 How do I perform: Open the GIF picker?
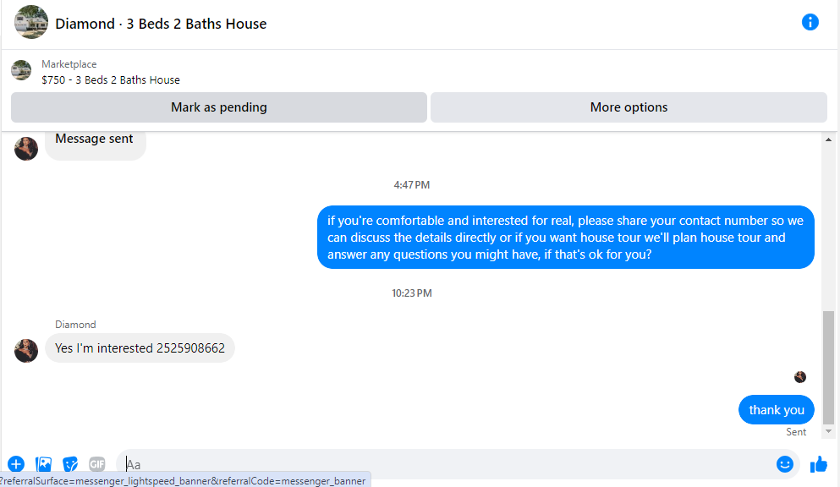click(x=97, y=464)
